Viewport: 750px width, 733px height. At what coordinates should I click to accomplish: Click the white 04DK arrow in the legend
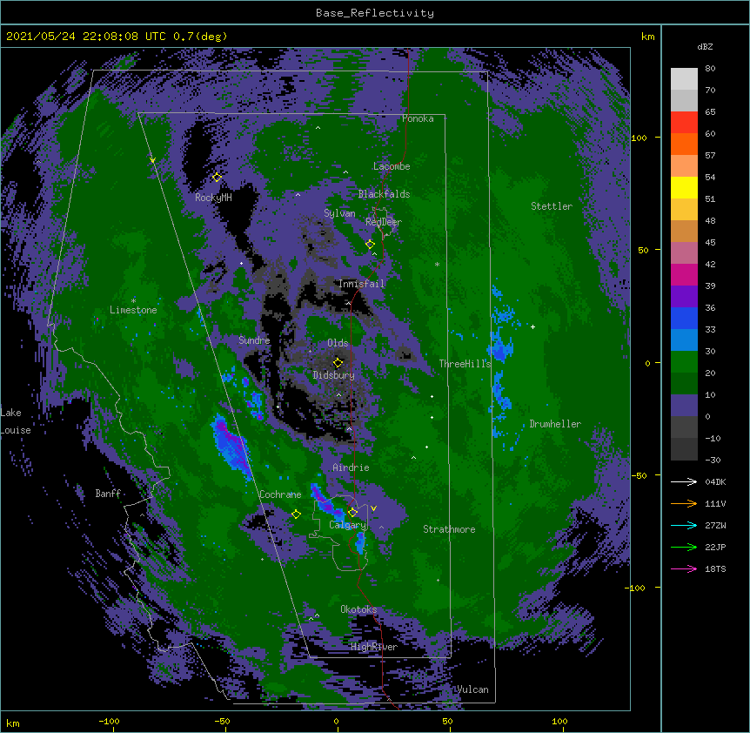(x=684, y=481)
